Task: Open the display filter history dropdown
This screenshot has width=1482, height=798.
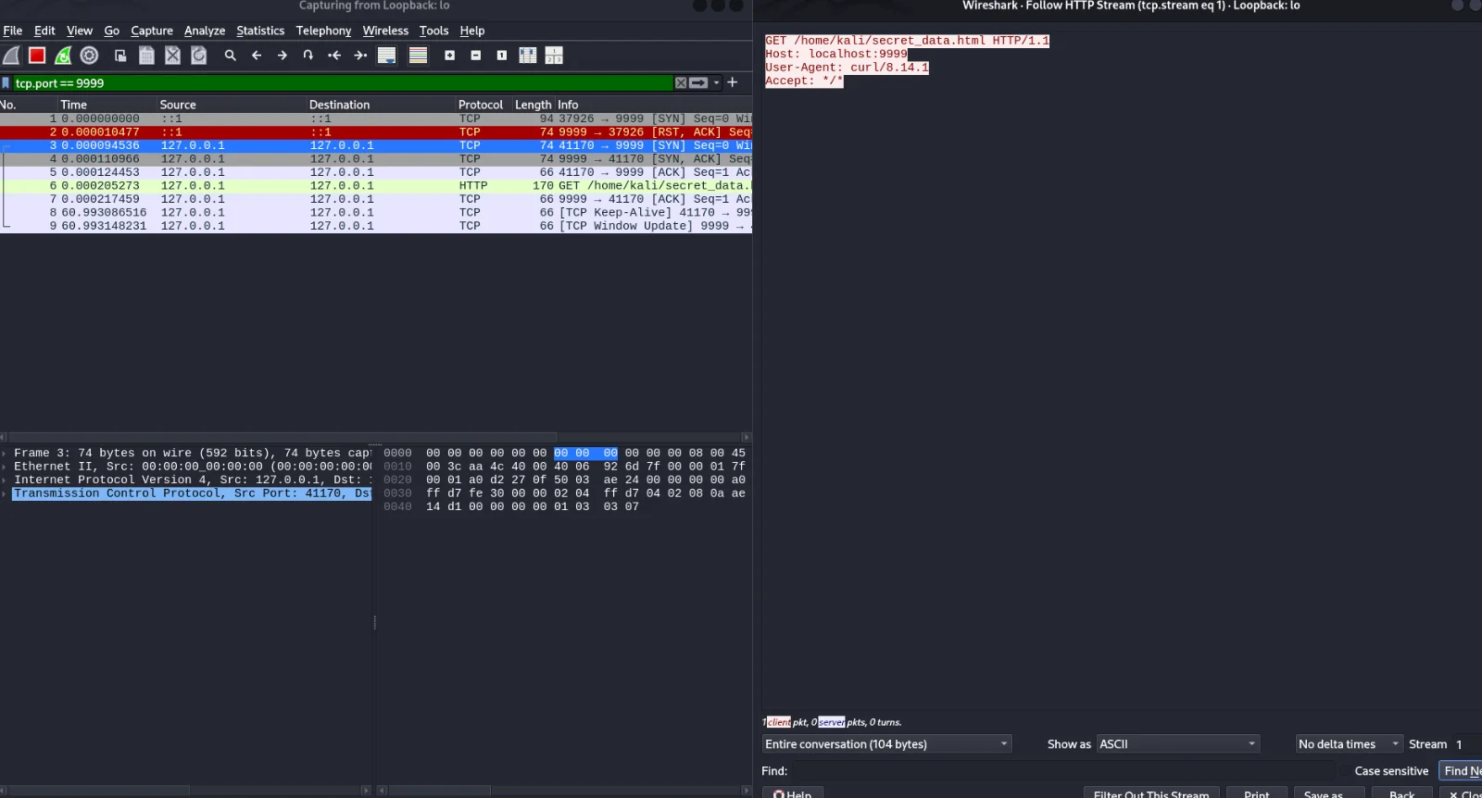Action: 716,83
